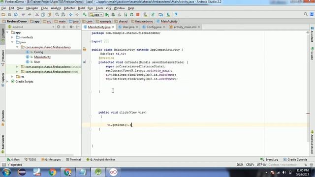Click the Make Project hammer icon

[x=85, y=14]
